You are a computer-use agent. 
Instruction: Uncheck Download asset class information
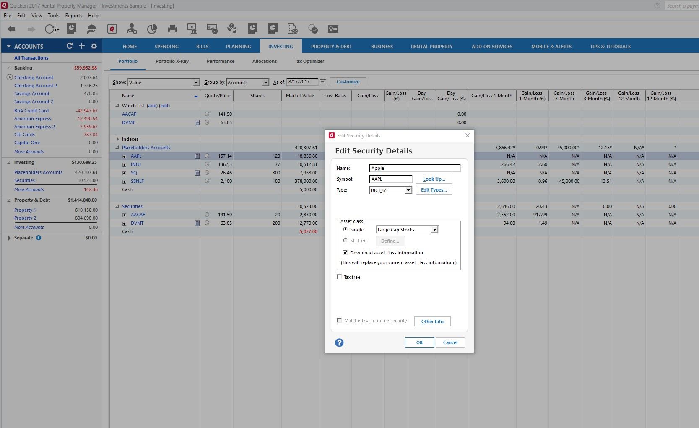(345, 253)
